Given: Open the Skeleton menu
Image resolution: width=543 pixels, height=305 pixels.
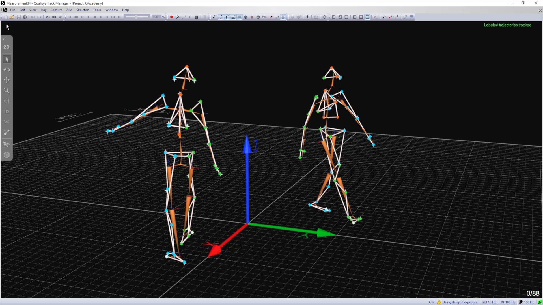Looking at the screenshot, I should click(x=83, y=10).
